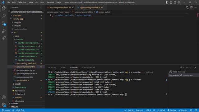This screenshot has height=112, width=199.
Task: Click LF end-of-line in status bar
Action: tap(154, 110)
